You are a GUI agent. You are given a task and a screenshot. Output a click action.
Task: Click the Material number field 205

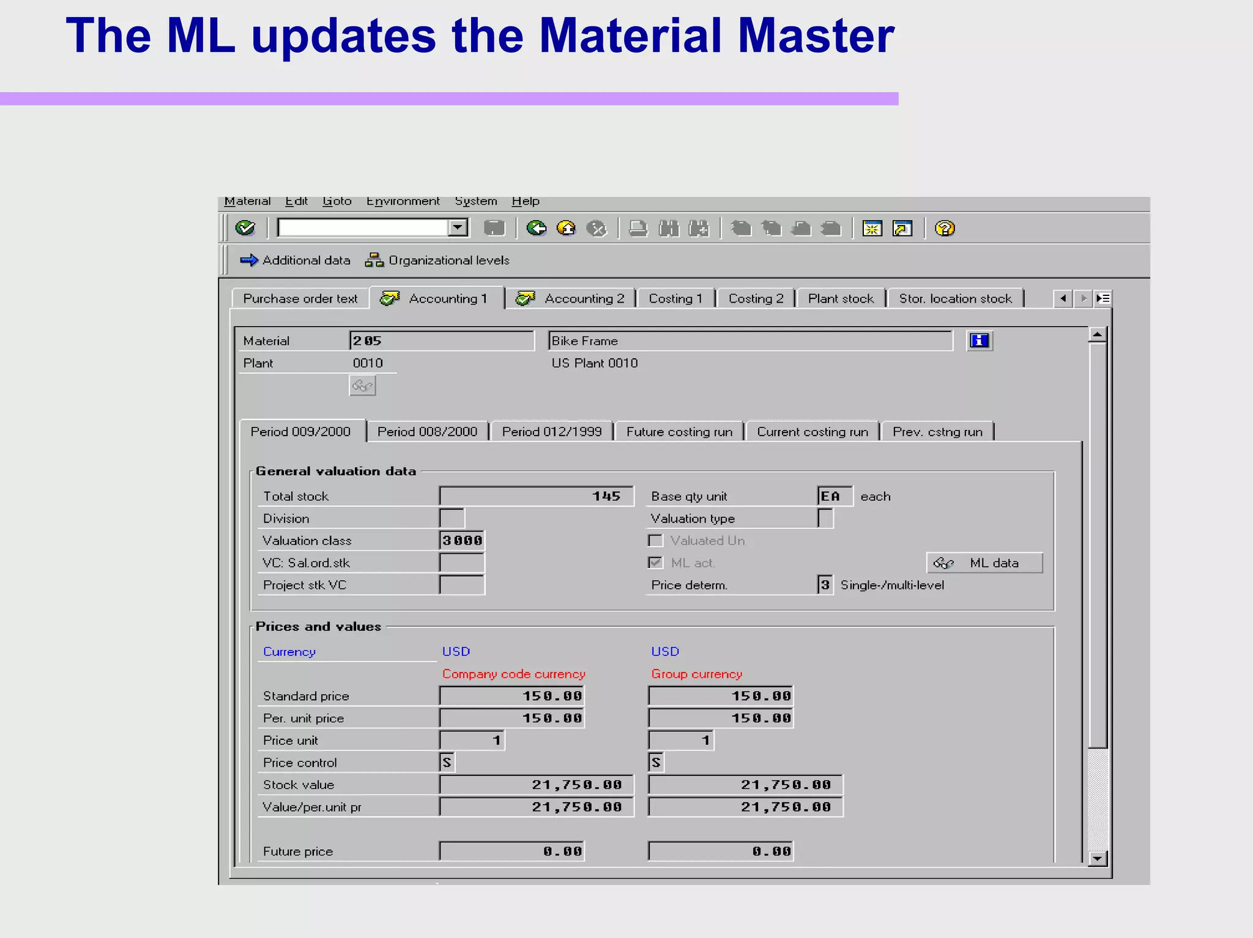tap(442, 341)
